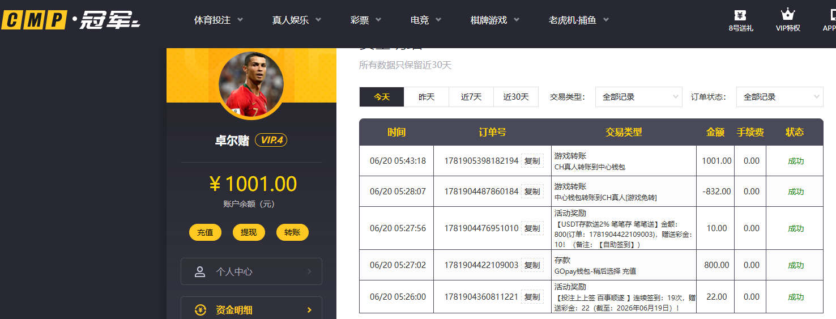
Task: Click the 订单号 column header
Action: tap(492, 132)
